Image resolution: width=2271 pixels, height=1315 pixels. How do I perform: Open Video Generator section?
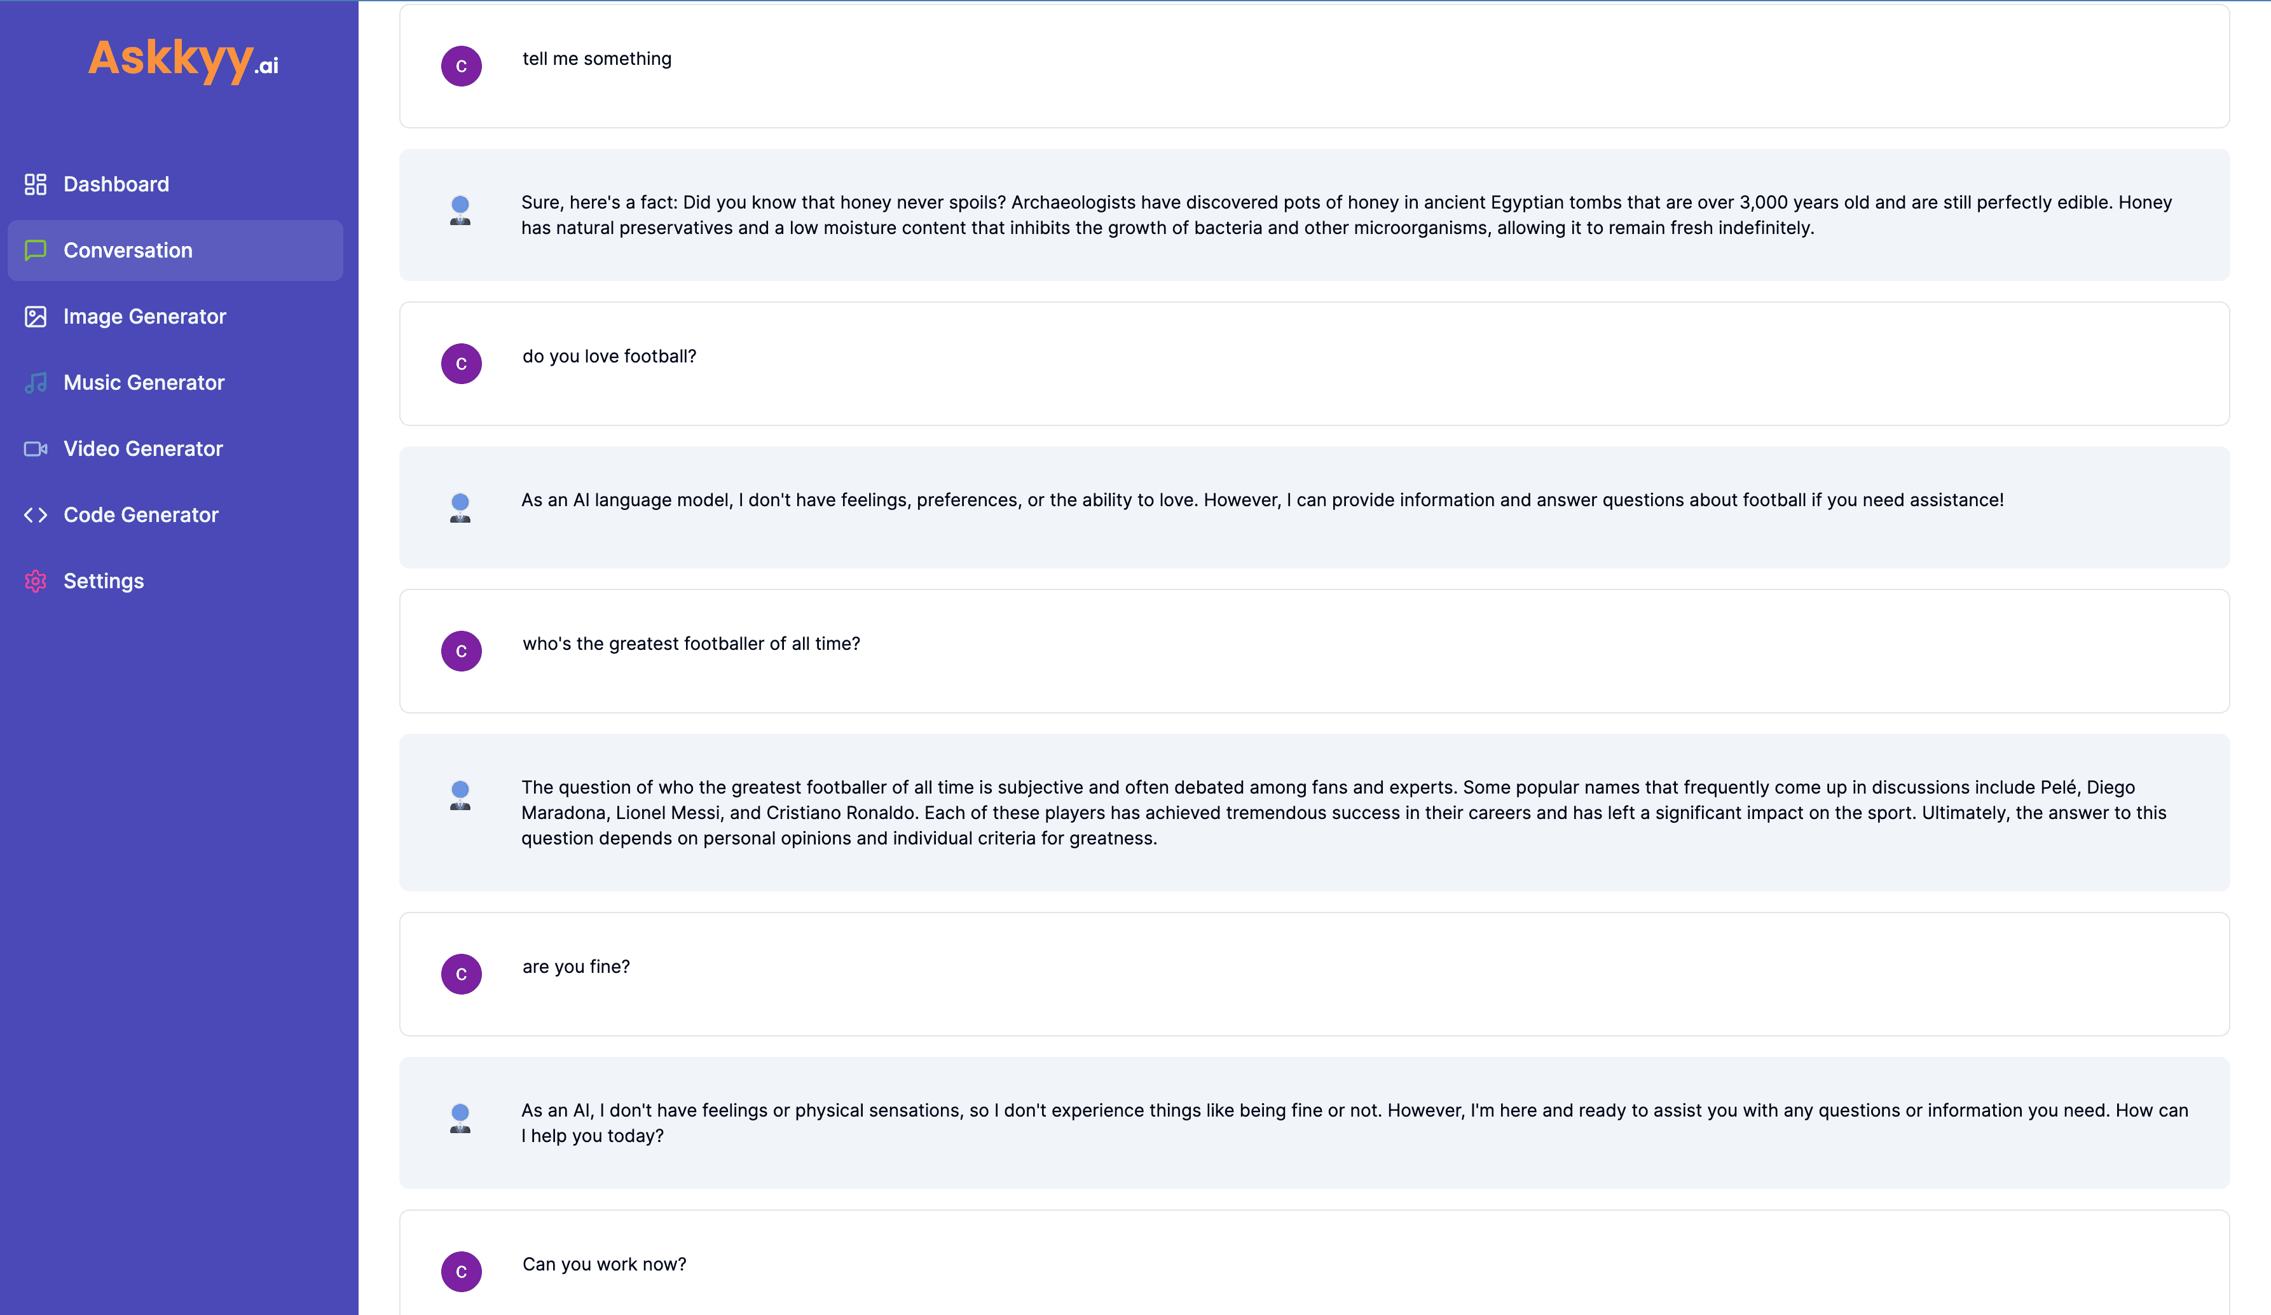pyautogui.click(x=142, y=449)
